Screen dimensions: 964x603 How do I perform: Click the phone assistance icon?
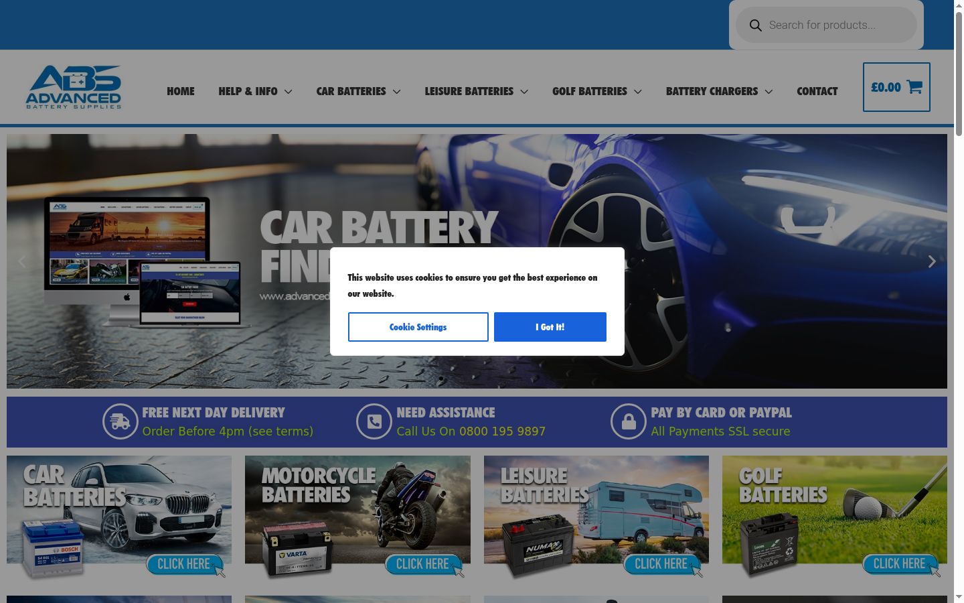(374, 421)
